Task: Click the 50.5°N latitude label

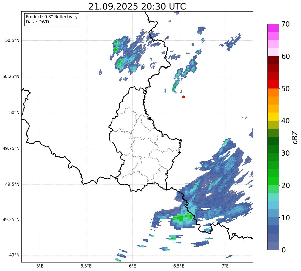Action: pyautogui.click(x=12, y=40)
